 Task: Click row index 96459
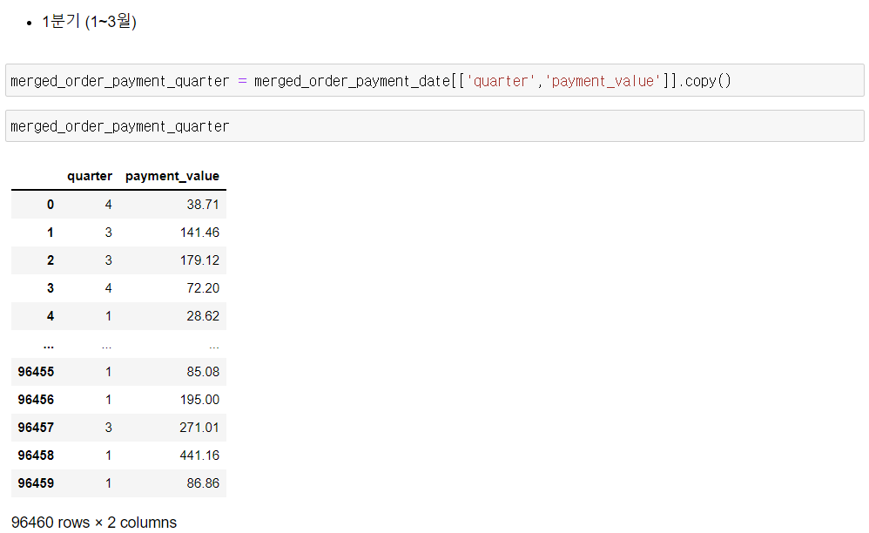click(x=36, y=483)
